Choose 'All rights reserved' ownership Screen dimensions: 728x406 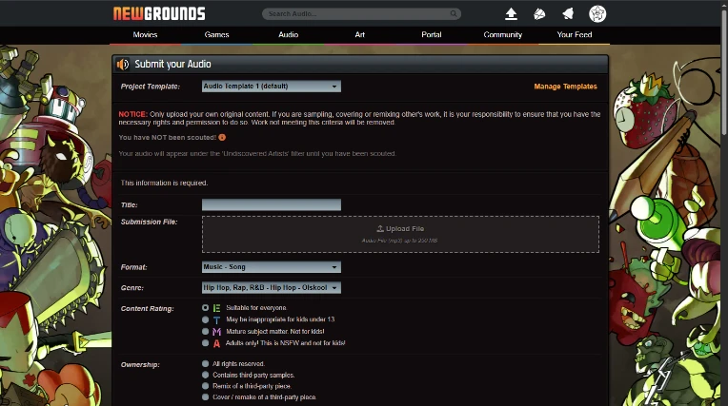tap(205, 364)
